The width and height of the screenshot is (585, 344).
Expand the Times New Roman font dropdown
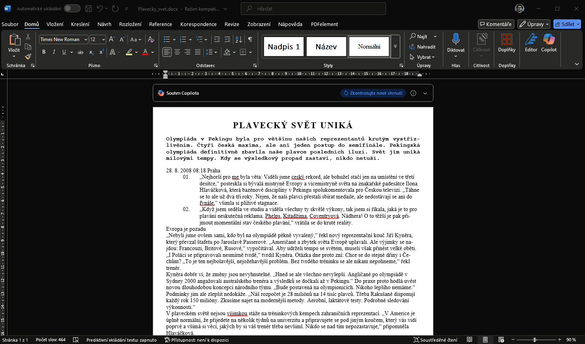pyautogui.click(x=86, y=39)
